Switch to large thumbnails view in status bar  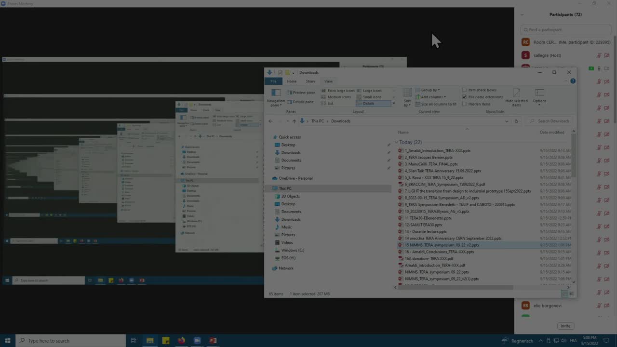pyautogui.click(x=572, y=294)
